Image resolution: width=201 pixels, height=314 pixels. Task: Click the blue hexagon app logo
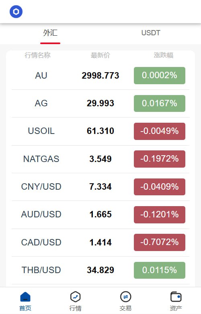[16, 12]
